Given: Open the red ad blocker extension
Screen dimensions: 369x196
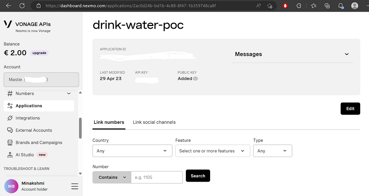Looking at the screenshot, I should click(x=285, y=6).
